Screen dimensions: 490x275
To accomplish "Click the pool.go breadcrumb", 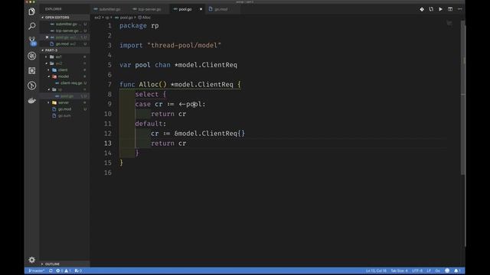I will 124,18.
